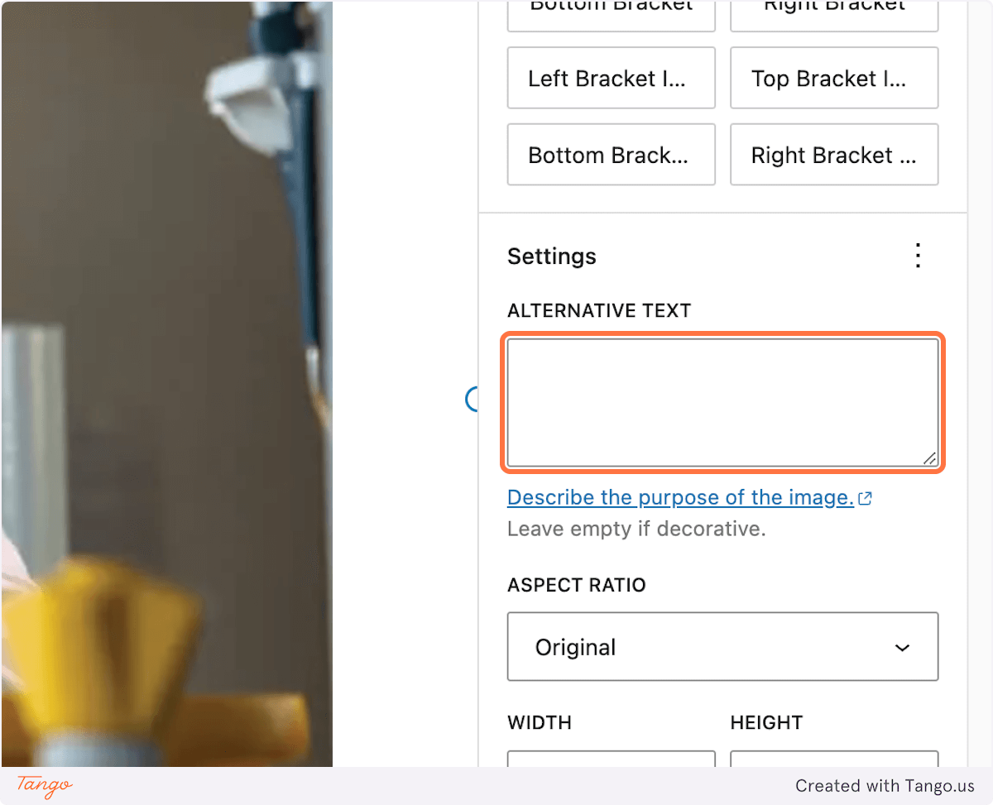
Task: Click the Settings section heading
Action: pos(551,256)
